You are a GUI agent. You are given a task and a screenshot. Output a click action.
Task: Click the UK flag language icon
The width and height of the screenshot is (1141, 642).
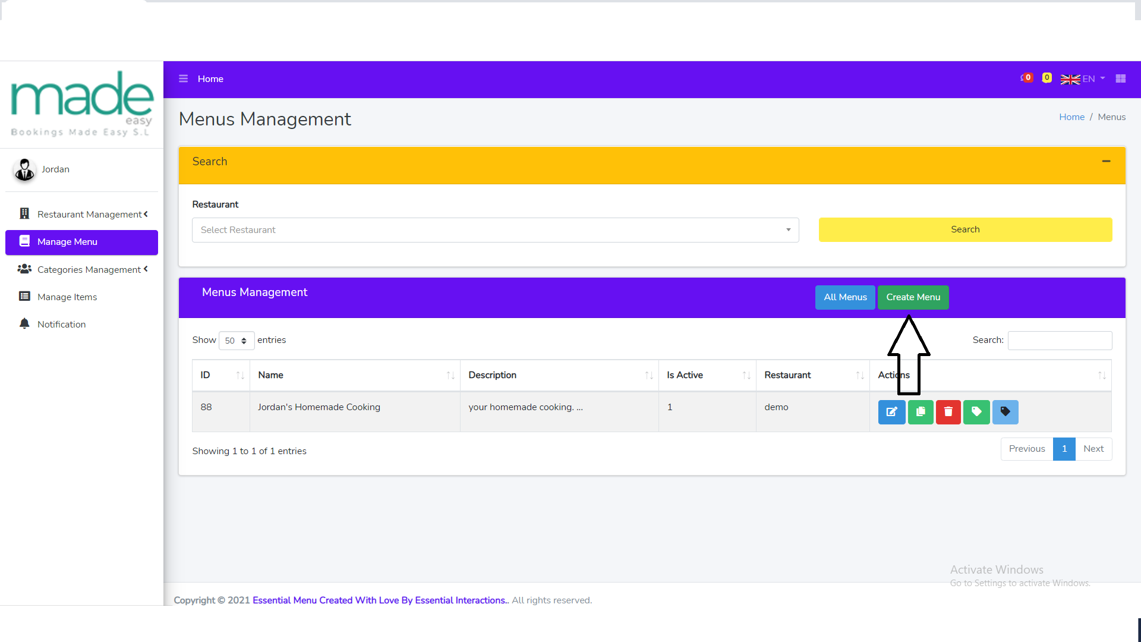coord(1070,79)
